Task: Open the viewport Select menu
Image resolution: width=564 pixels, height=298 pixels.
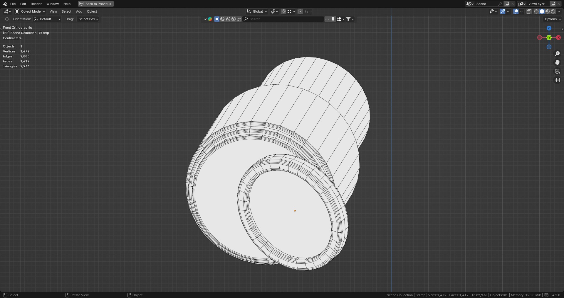Action: click(x=66, y=11)
